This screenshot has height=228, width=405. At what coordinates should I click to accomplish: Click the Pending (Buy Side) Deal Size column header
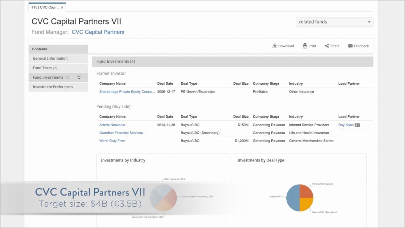coord(241,117)
